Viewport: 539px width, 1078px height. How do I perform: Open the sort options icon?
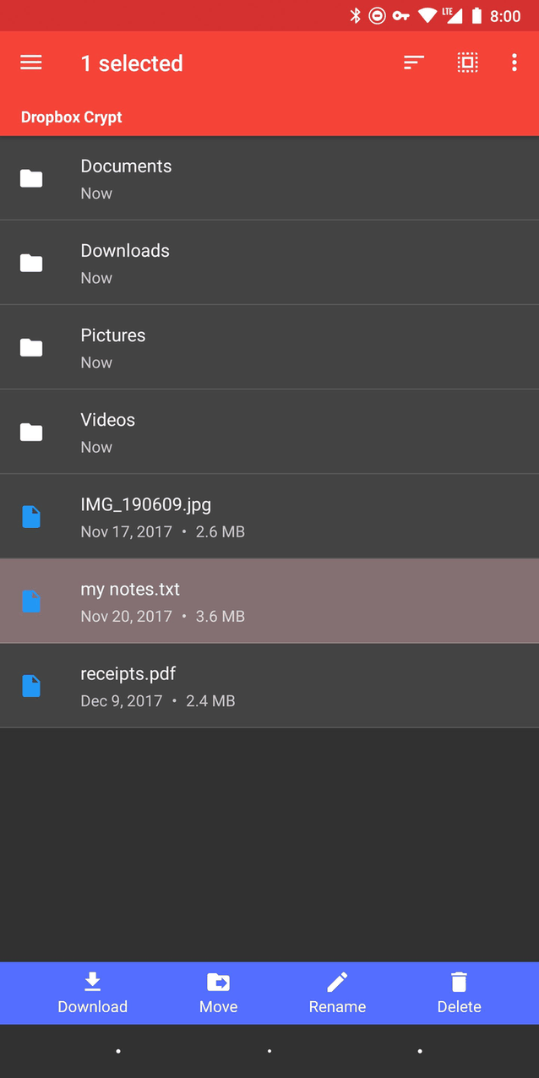pyautogui.click(x=413, y=63)
